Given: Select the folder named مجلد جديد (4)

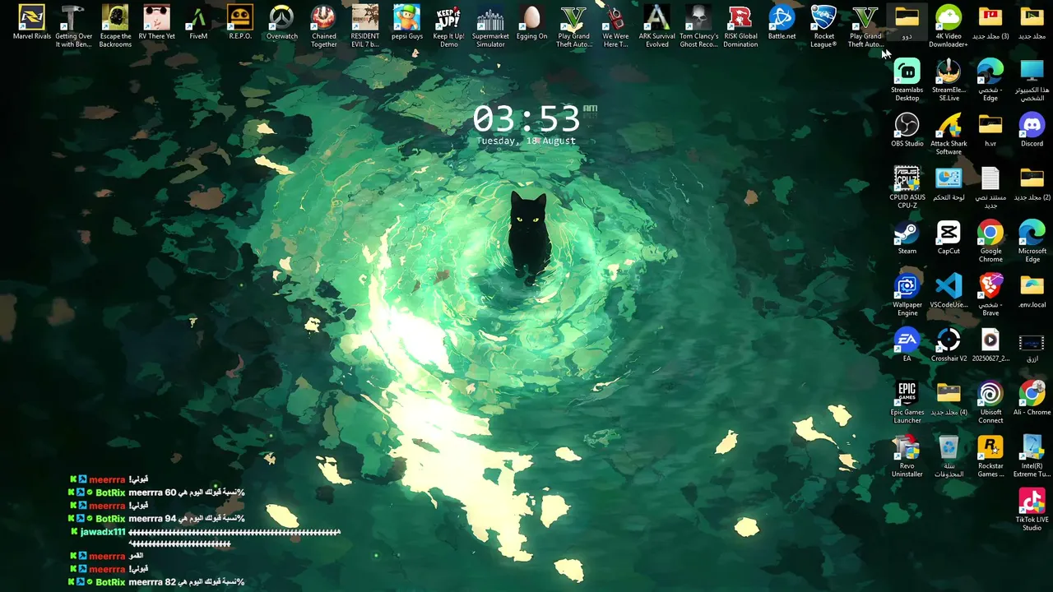Looking at the screenshot, I should pos(949,398).
